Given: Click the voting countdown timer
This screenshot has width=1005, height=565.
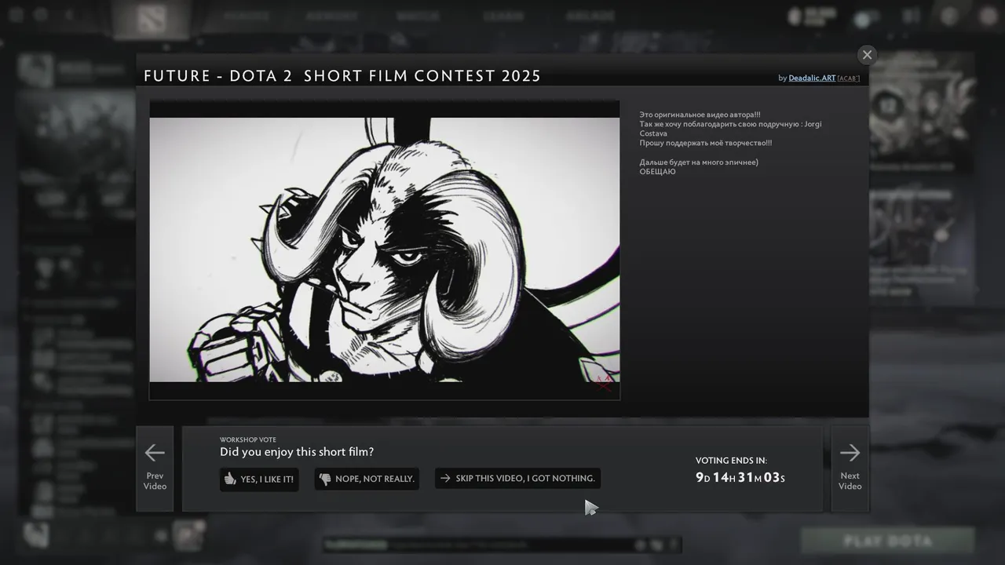Looking at the screenshot, I should 740,477.
